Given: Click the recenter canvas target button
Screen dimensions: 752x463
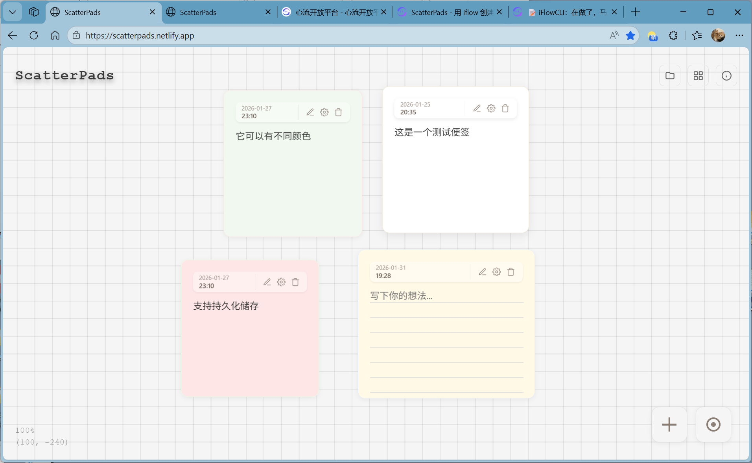Looking at the screenshot, I should pos(713,424).
